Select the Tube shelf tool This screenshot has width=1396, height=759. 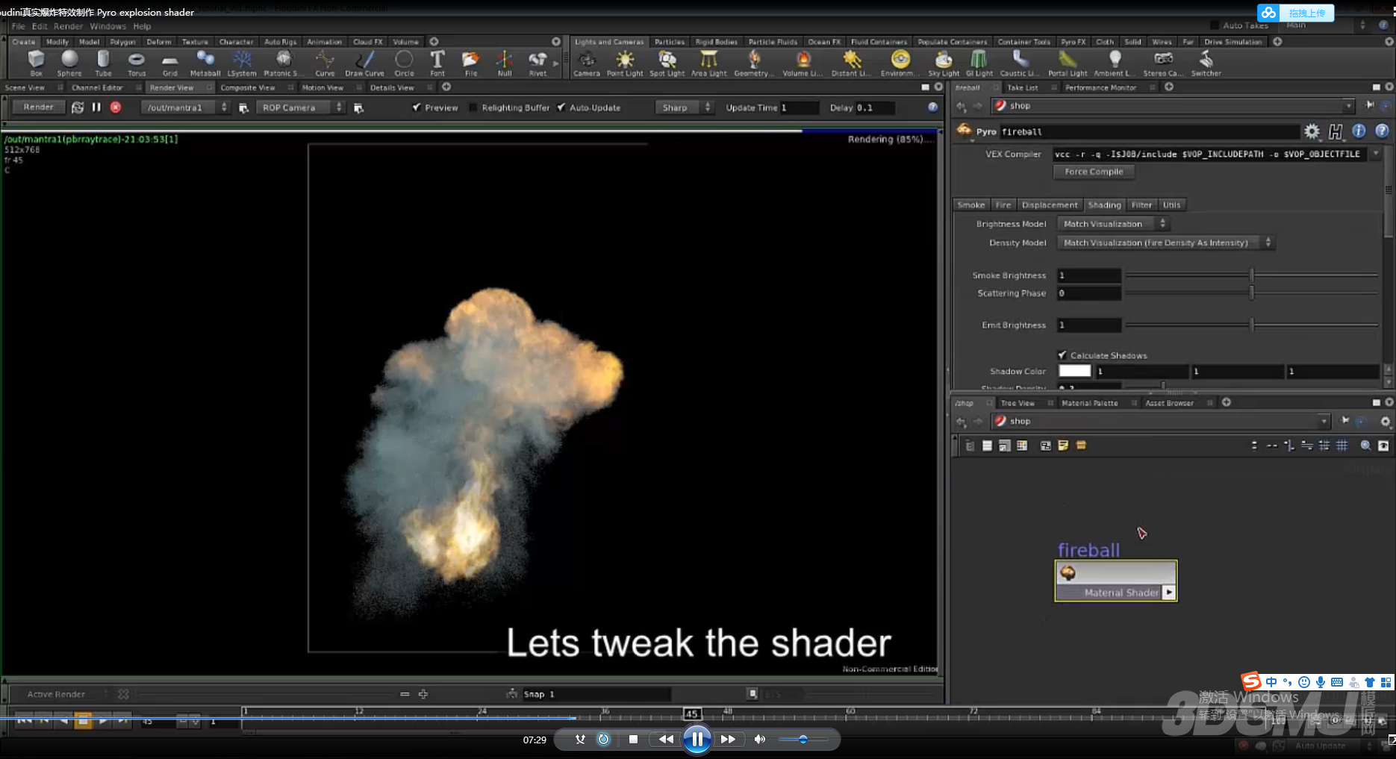(x=103, y=63)
